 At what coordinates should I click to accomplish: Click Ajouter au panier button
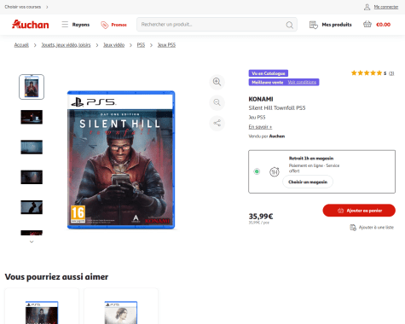coord(359,211)
